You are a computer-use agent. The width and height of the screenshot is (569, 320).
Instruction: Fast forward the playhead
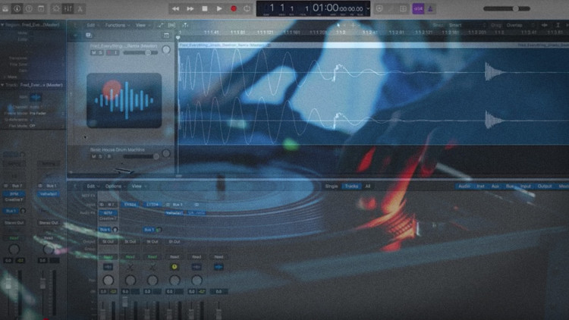coord(190,8)
